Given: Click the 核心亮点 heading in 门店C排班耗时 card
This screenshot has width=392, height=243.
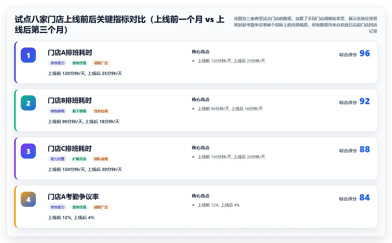Looking at the screenshot, I should coord(201,148).
